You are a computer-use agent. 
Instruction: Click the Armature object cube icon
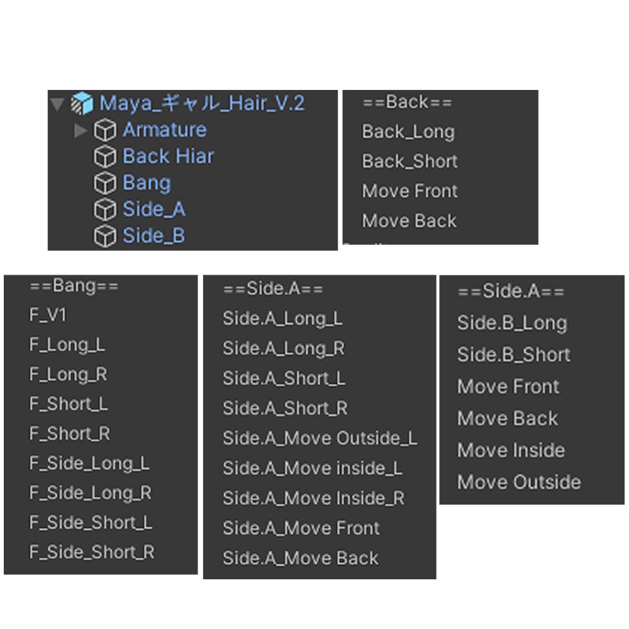pos(105,130)
